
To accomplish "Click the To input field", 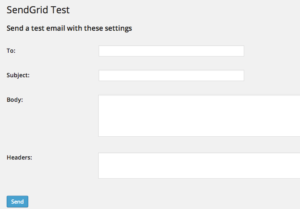I will tap(171, 51).
